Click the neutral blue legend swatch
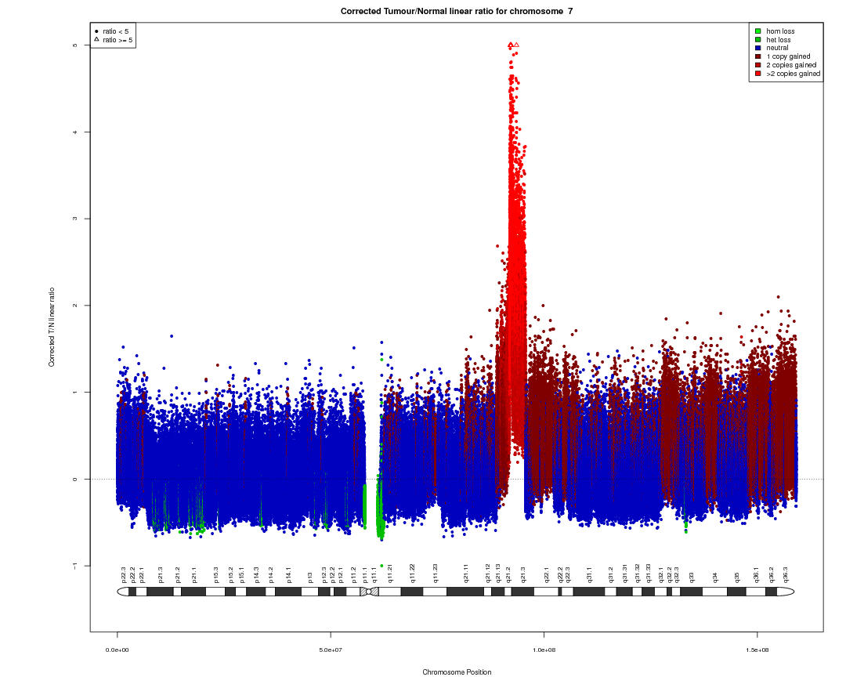 coord(758,48)
